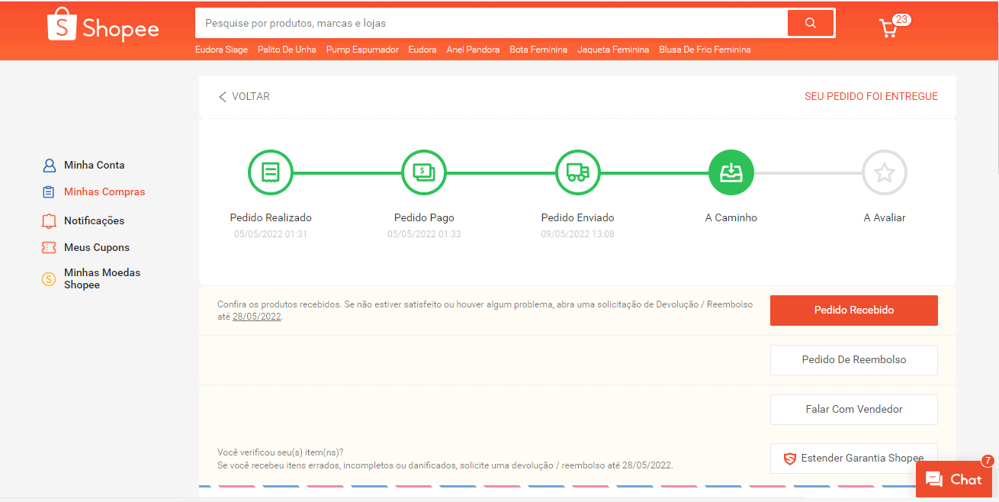Click the Pedido Recebido button
Viewport: 999px width, 502px height.
853,310
